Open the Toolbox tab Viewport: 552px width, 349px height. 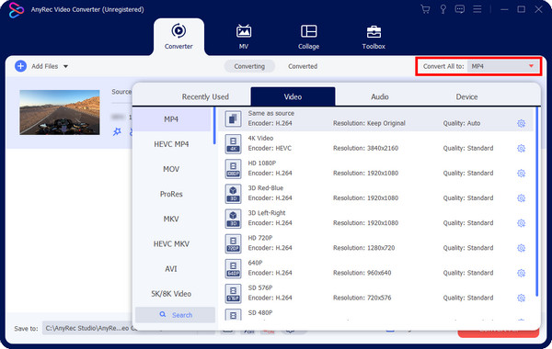(374, 38)
